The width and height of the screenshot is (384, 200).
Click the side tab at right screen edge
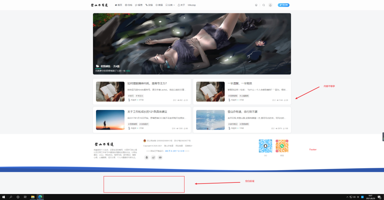click(x=383, y=137)
